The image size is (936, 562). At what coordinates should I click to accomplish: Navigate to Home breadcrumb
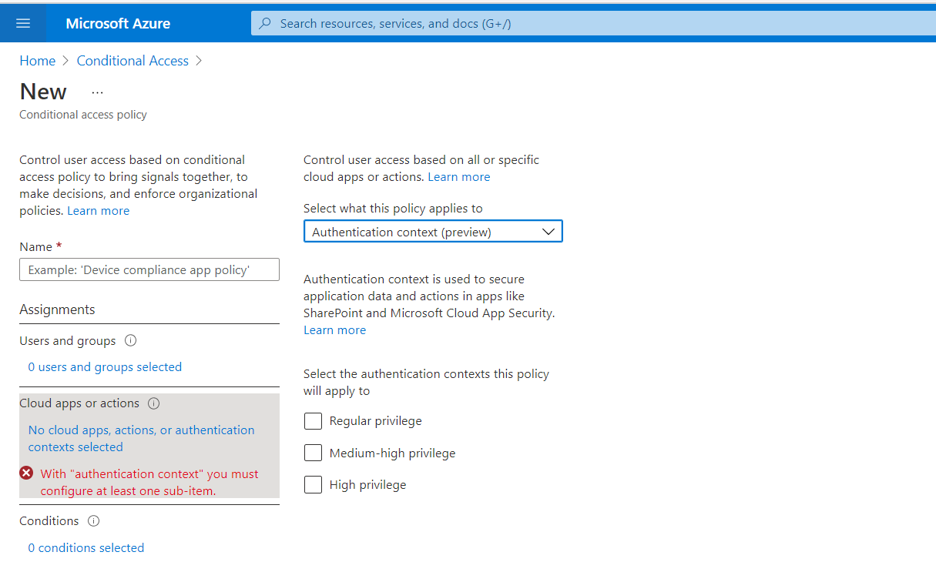(x=37, y=61)
